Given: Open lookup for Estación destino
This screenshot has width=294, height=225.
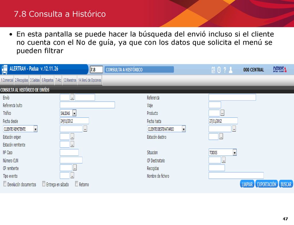Looking at the screenshot, I should pyautogui.click(x=221, y=136).
